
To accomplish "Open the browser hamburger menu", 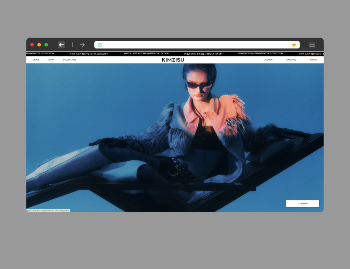I will [x=312, y=45].
